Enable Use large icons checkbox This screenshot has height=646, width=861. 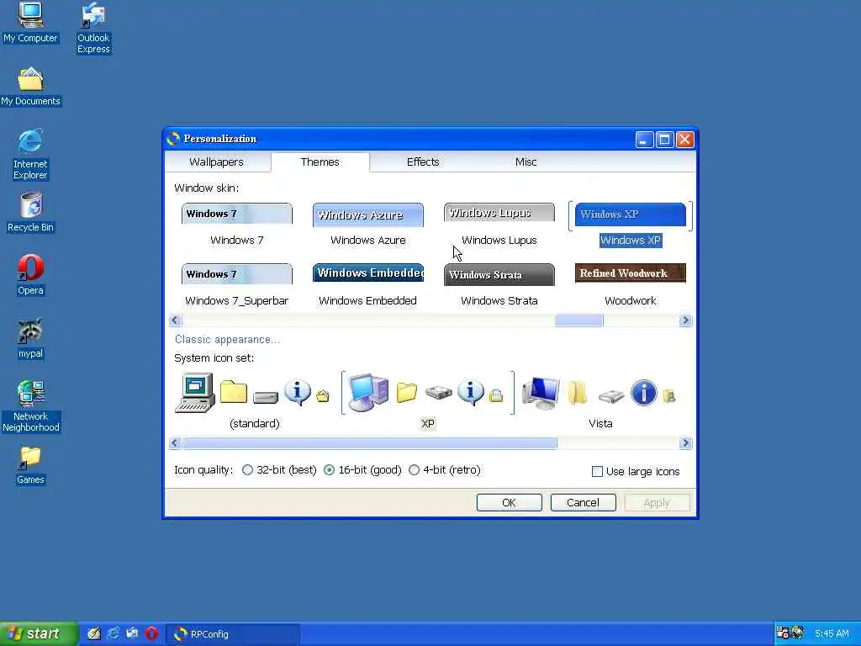pyautogui.click(x=636, y=471)
